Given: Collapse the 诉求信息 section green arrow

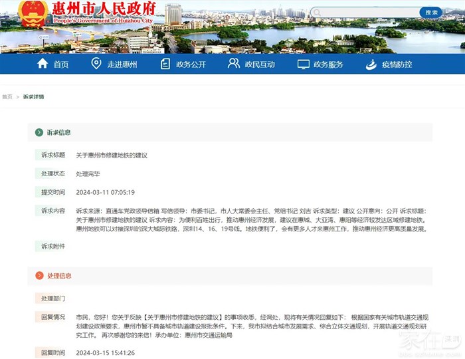Looking at the screenshot, I should pyautogui.click(x=39, y=132).
